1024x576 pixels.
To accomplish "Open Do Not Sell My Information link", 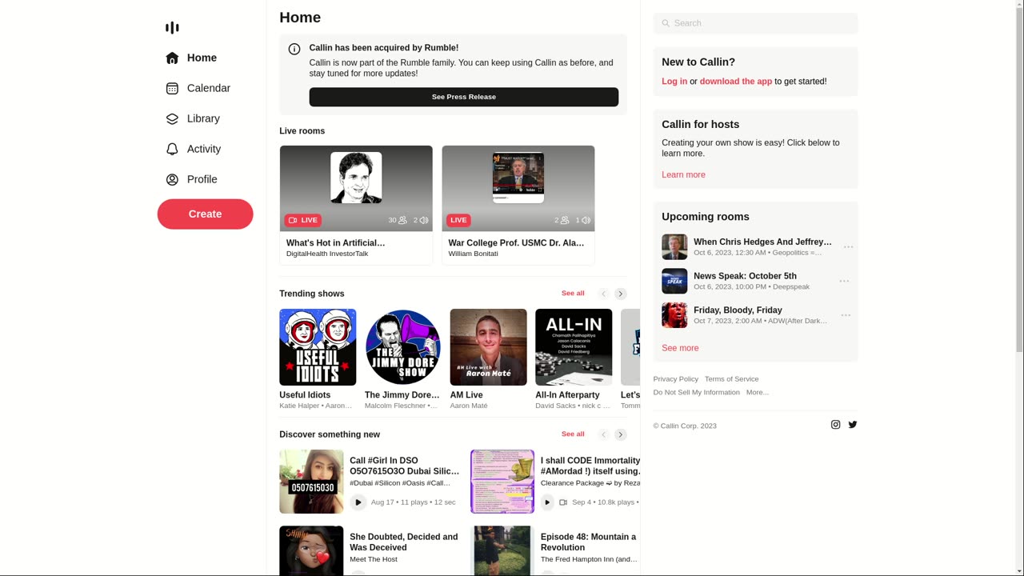I will point(697,392).
